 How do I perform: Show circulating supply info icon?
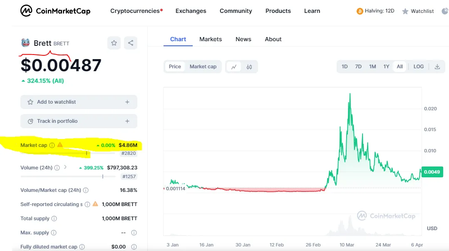coord(87,204)
